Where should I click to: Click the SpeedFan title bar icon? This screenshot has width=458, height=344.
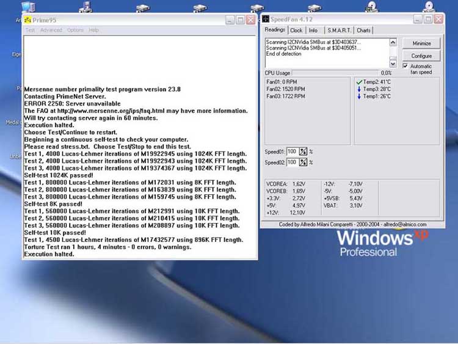266,20
